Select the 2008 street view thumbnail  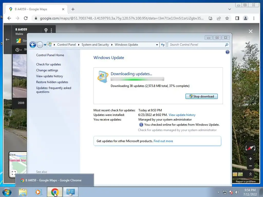(x=20, y=76)
